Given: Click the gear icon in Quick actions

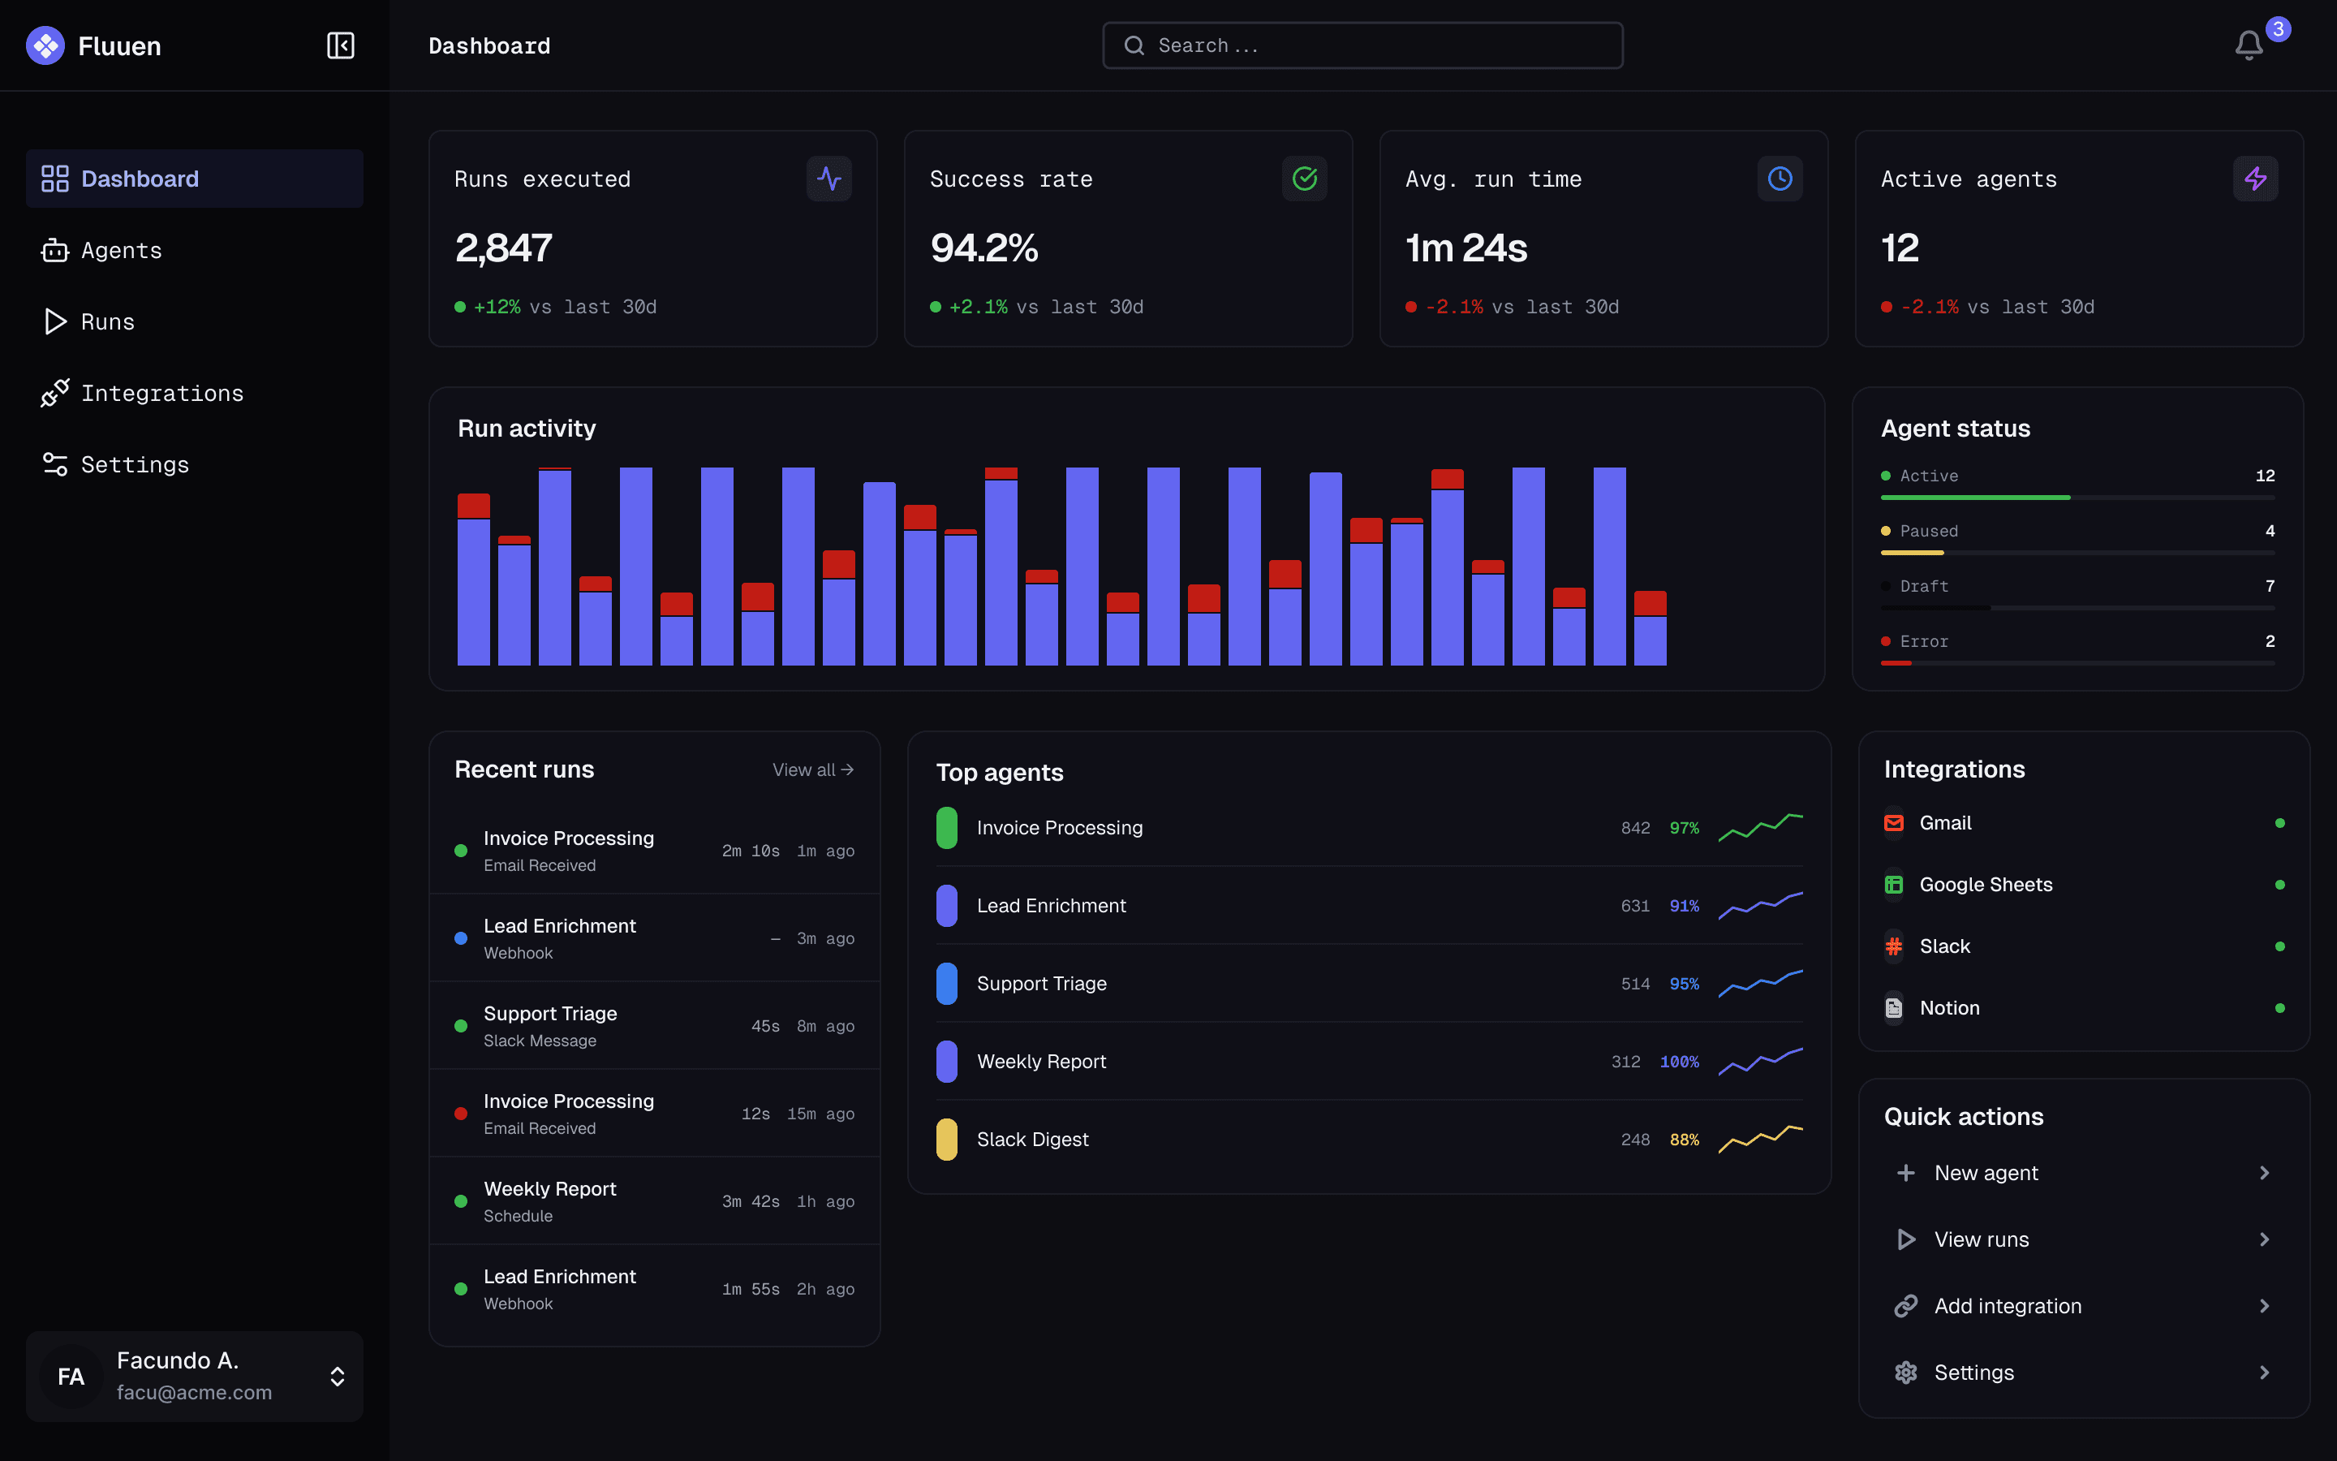Looking at the screenshot, I should click(x=1905, y=1373).
